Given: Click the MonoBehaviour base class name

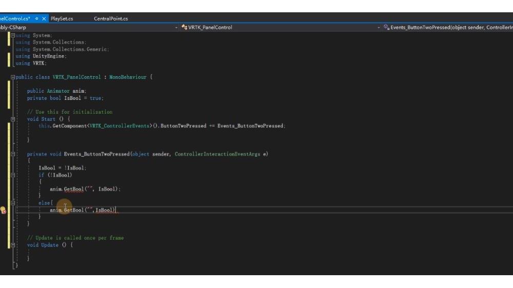Looking at the screenshot, I should click(x=128, y=77).
